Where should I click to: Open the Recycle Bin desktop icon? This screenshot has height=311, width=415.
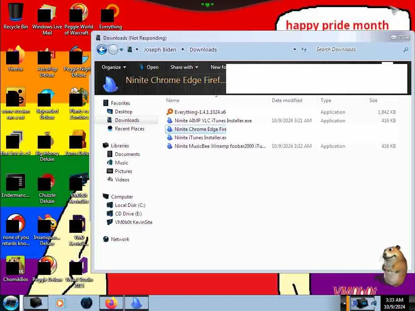(x=16, y=16)
